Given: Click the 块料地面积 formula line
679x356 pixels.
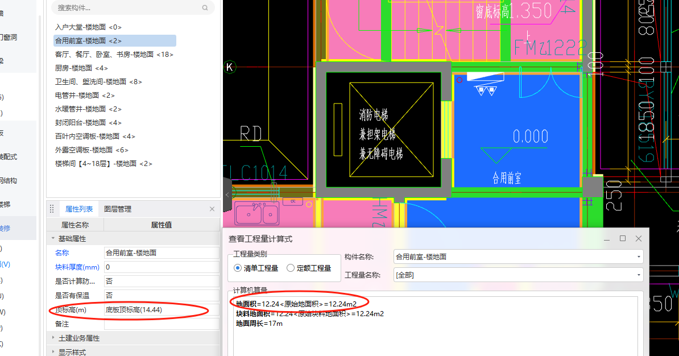Looking at the screenshot, I should tap(309, 313).
